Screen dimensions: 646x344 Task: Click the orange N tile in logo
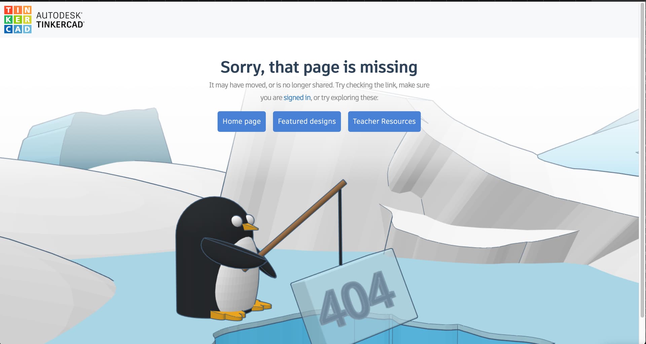tap(27, 10)
